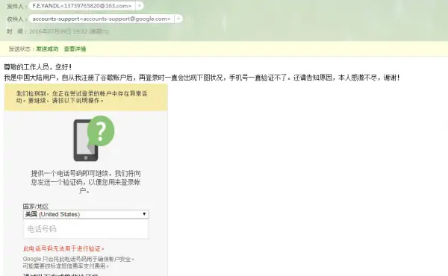Click the yellow abnormal activity warning banner

coord(86,97)
